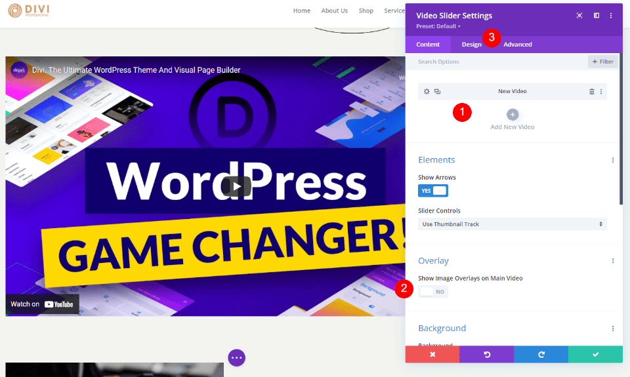Open the Shop menu item
Screen dimensions: 630x377
(366, 11)
